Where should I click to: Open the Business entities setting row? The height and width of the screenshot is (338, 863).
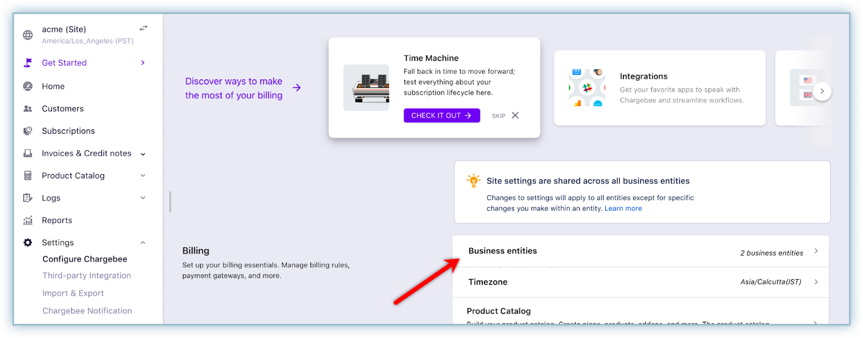pyautogui.click(x=640, y=252)
